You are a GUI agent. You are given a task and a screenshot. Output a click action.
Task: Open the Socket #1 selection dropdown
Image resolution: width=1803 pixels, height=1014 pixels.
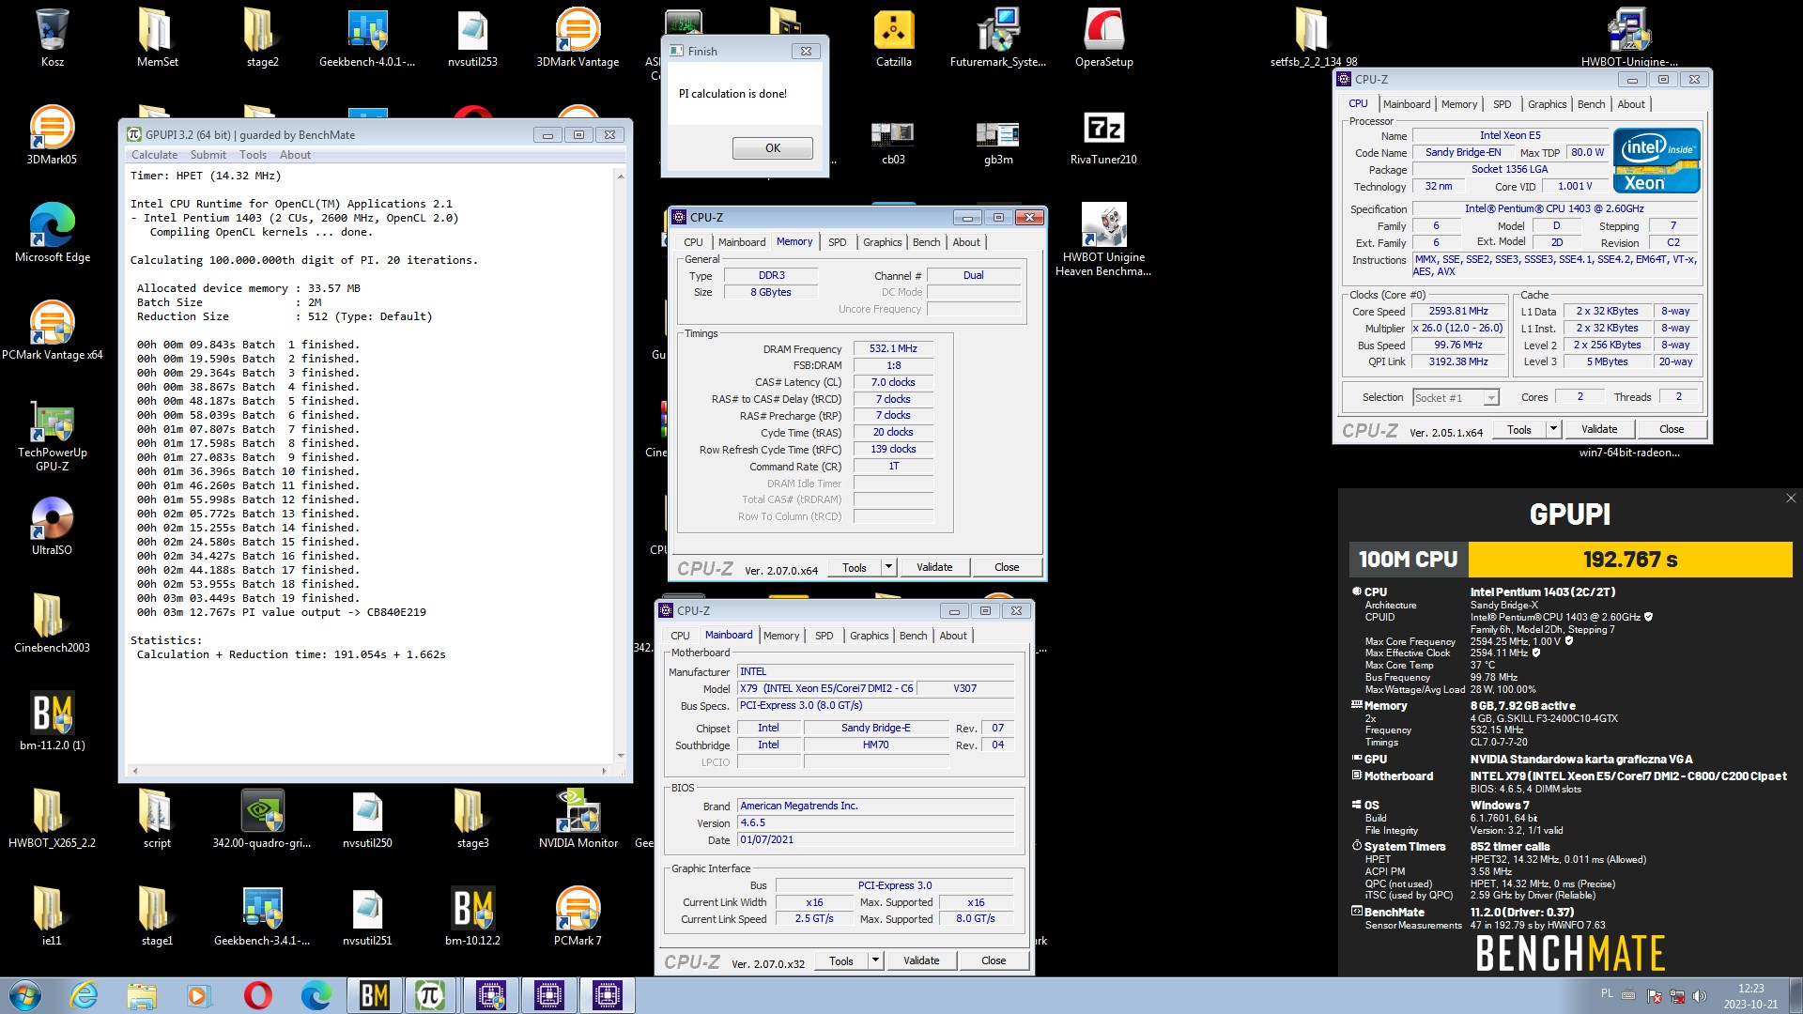click(x=1456, y=398)
